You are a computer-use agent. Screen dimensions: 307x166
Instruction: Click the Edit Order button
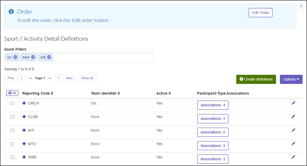[x=260, y=13]
